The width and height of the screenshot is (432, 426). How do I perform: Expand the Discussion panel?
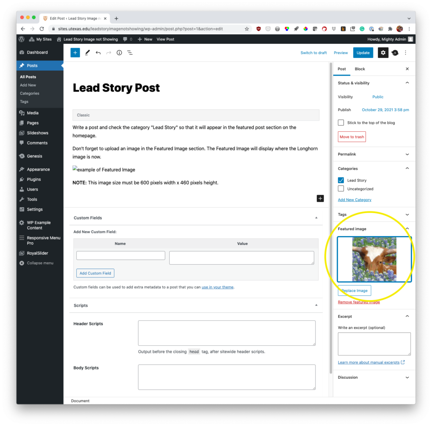(x=374, y=377)
